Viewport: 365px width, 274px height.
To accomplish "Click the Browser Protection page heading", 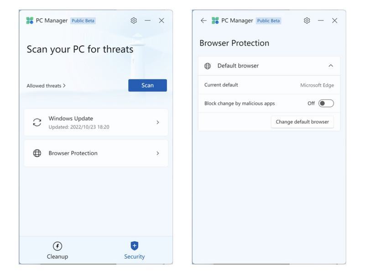I will tap(234, 43).
